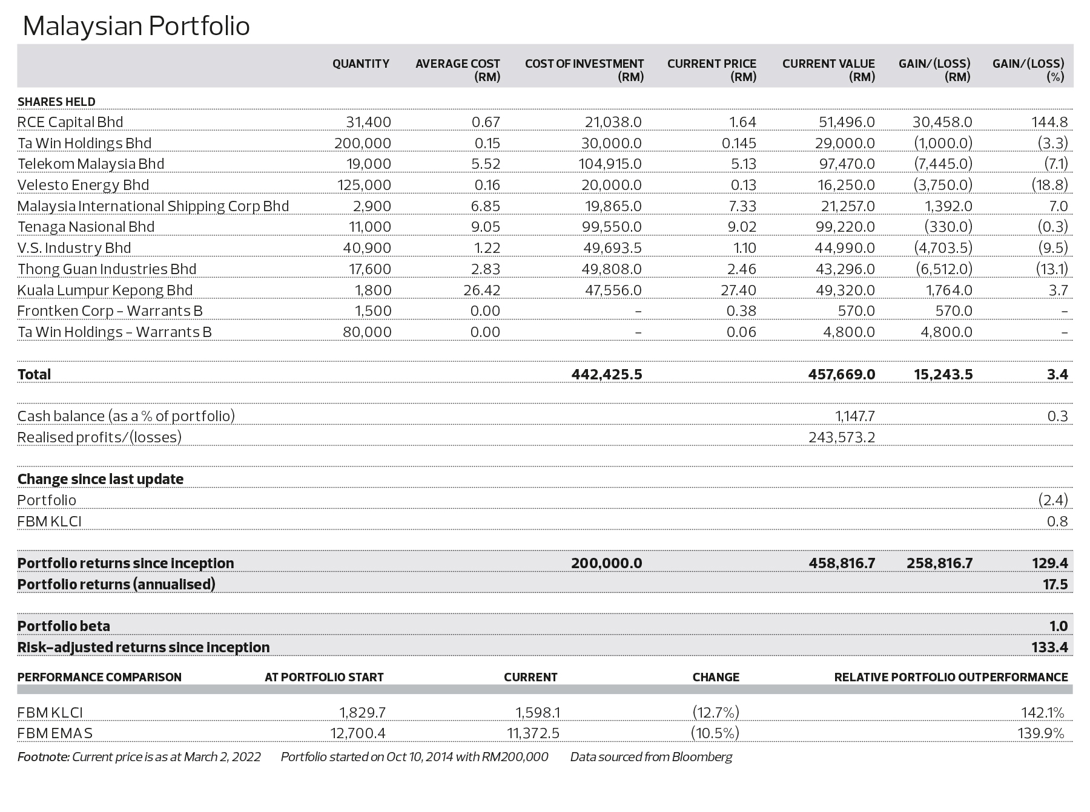Select the AVERAGE COST (RM) column header
Viewport: 1090px width, 812px height.
click(458, 70)
